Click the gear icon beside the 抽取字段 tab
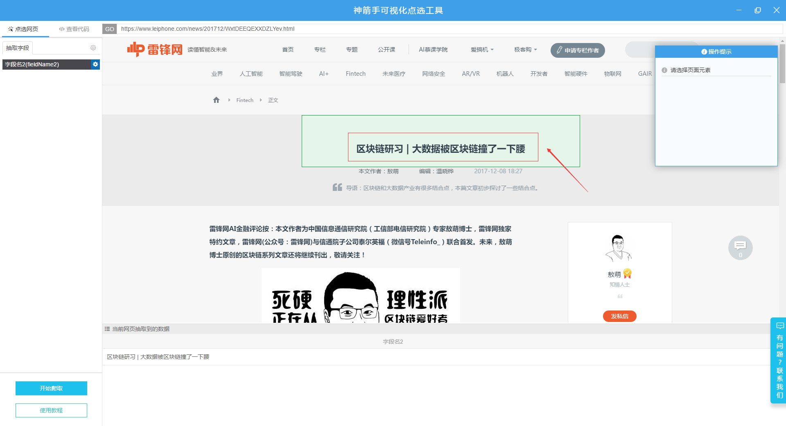Image resolution: width=786 pixels, height=426 pixels. coord(93,48)
